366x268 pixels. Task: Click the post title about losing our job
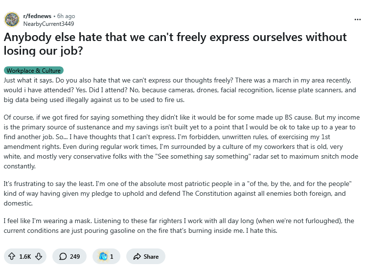(175, 44)
